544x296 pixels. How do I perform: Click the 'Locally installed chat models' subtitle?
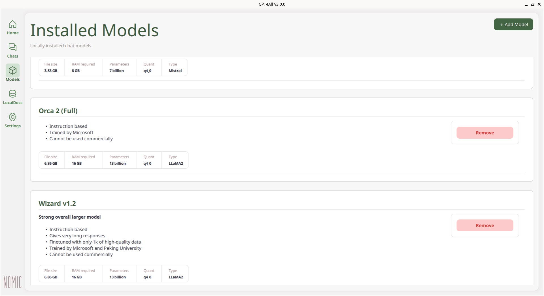pyautogui.click(x=61, y=46)
